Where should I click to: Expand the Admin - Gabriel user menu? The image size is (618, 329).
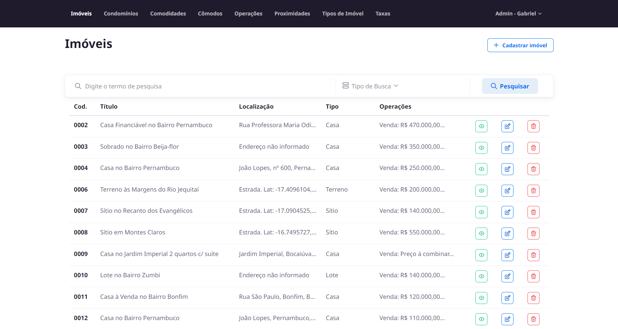(x=518, y=14)
